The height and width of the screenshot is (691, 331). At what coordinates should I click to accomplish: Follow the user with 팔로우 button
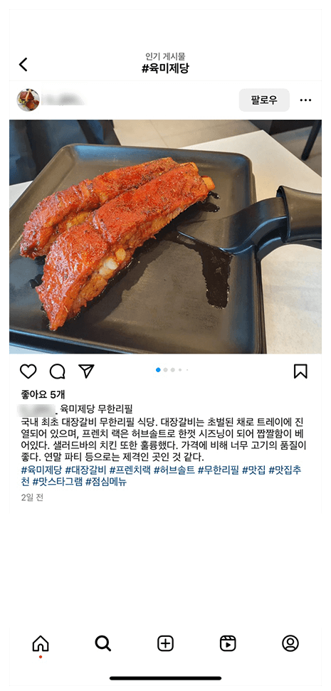coord(264,100)
